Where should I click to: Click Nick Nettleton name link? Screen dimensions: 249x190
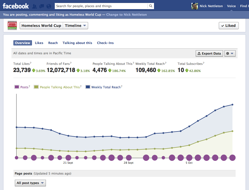211,6
